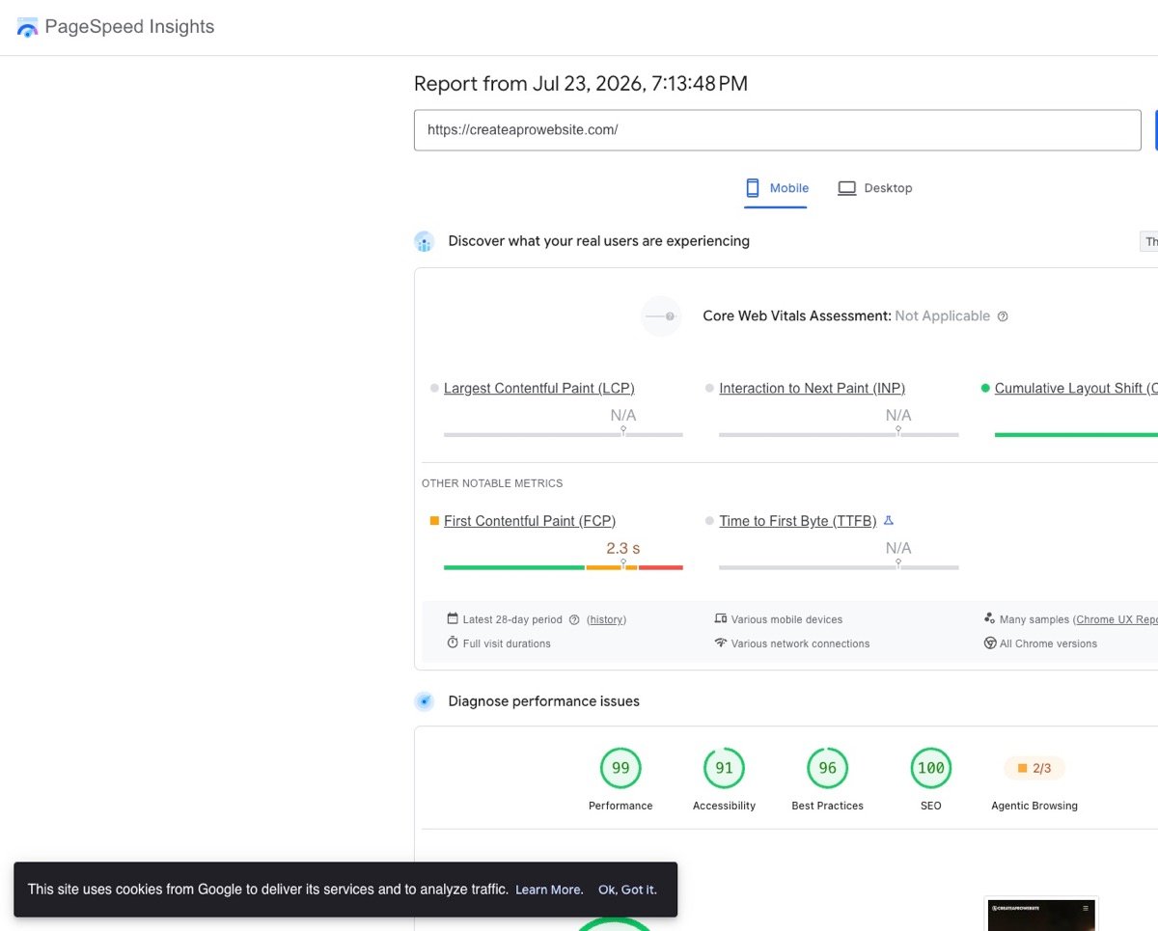
Task: Click the FCP distribution bar
Action: click(x=564, y=567)
